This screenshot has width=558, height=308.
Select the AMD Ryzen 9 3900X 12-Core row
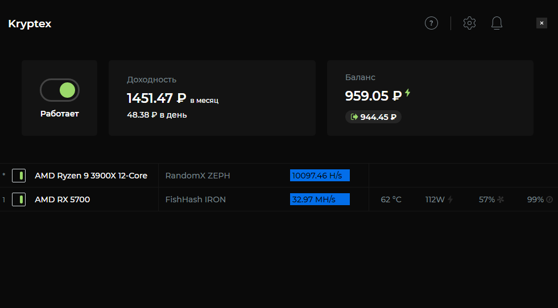coord(279,176)
